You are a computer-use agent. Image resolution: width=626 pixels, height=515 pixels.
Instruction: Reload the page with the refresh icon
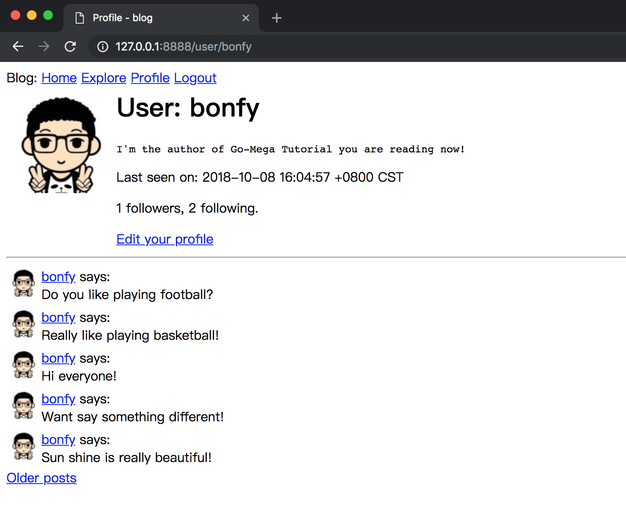[70, 46]
